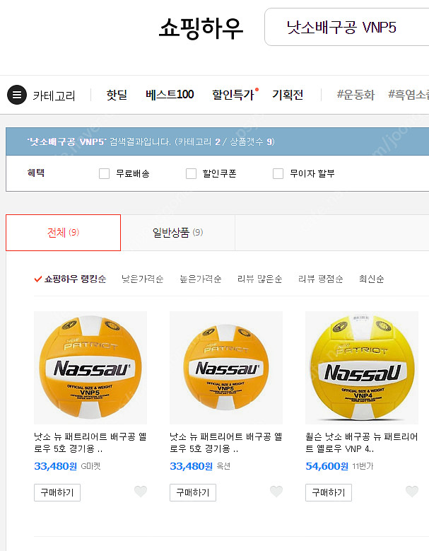
Task: Sort by 낮은가격순
Action: click(x=142, y=279)
